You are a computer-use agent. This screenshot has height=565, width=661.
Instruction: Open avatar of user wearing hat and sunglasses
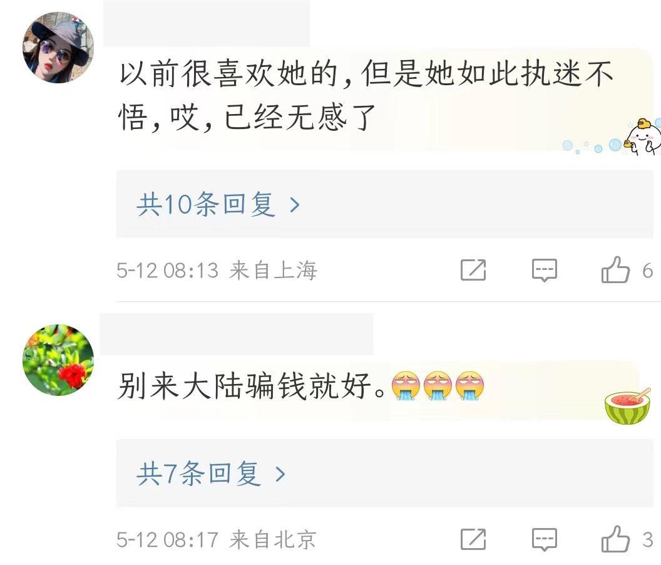pos(58,47)
